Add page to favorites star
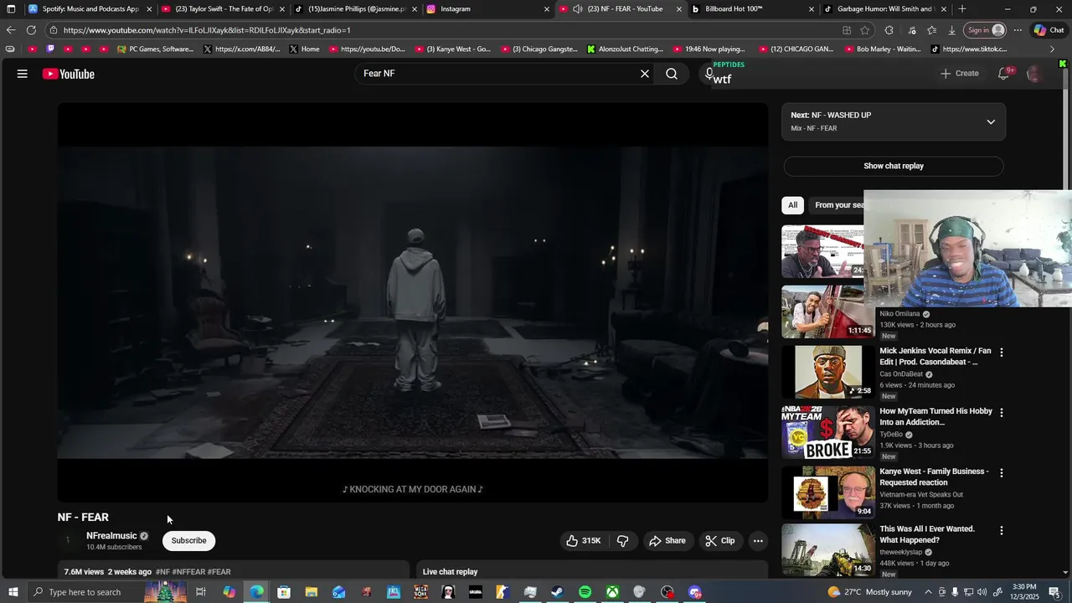Viewport: 1072px width, 603px height. point(865,30)
